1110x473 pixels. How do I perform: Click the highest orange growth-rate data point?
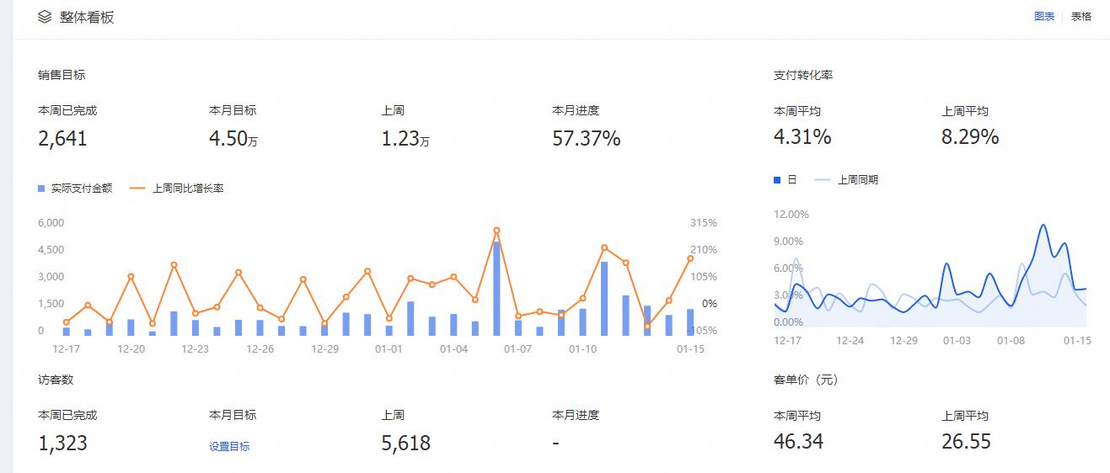(x=496, y=230)
